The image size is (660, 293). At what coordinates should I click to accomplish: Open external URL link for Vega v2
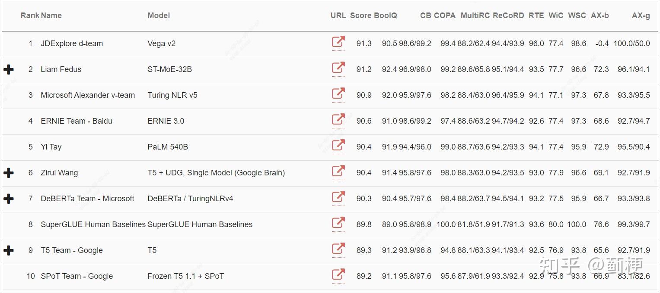338,42
